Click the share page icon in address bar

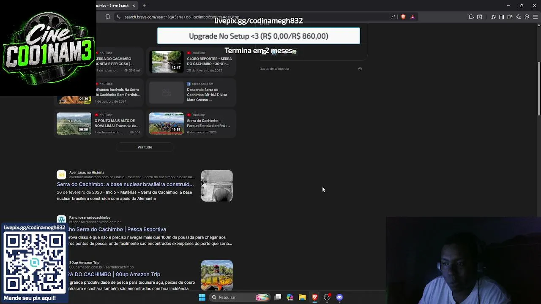click(393, 17)
